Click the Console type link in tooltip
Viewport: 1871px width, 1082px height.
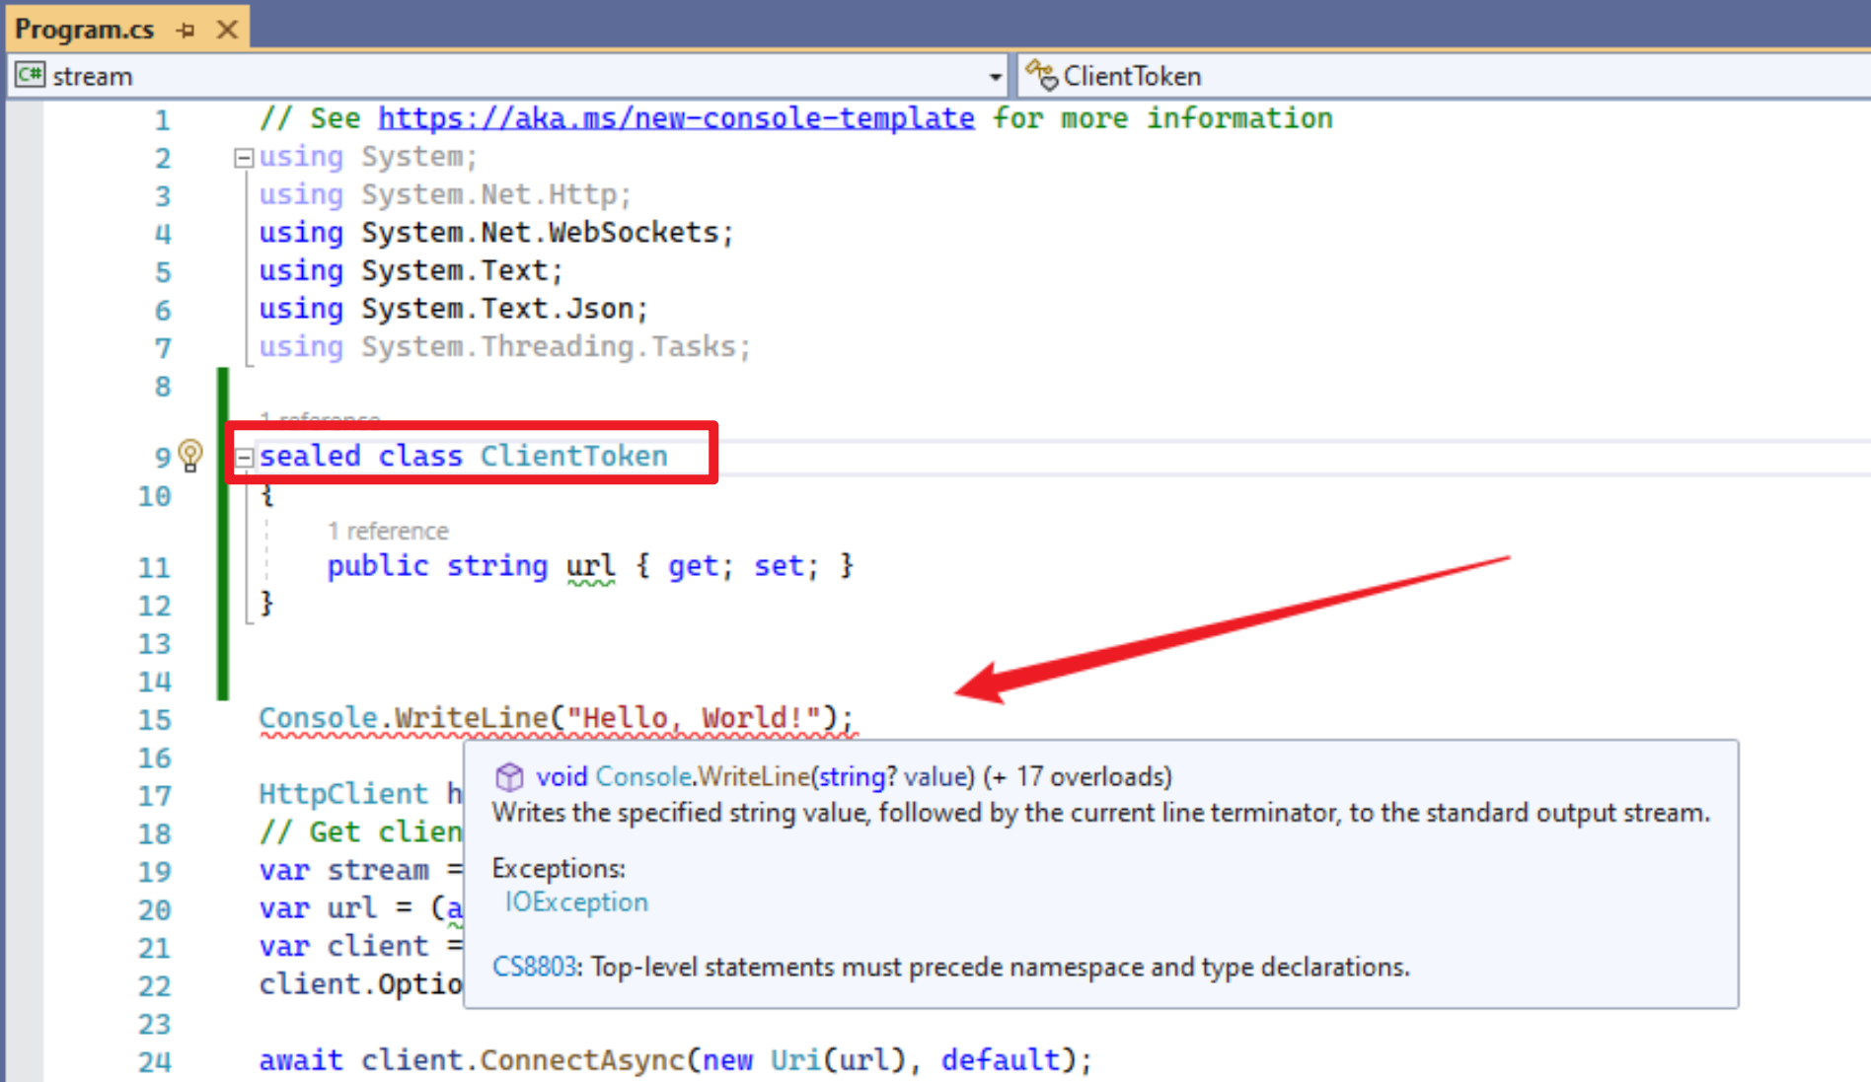click(x=643, y=777)
